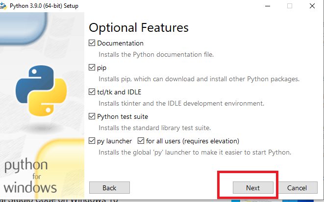Cancel the Python installation
Screen dimensions: 324x202
click(297, 188)
